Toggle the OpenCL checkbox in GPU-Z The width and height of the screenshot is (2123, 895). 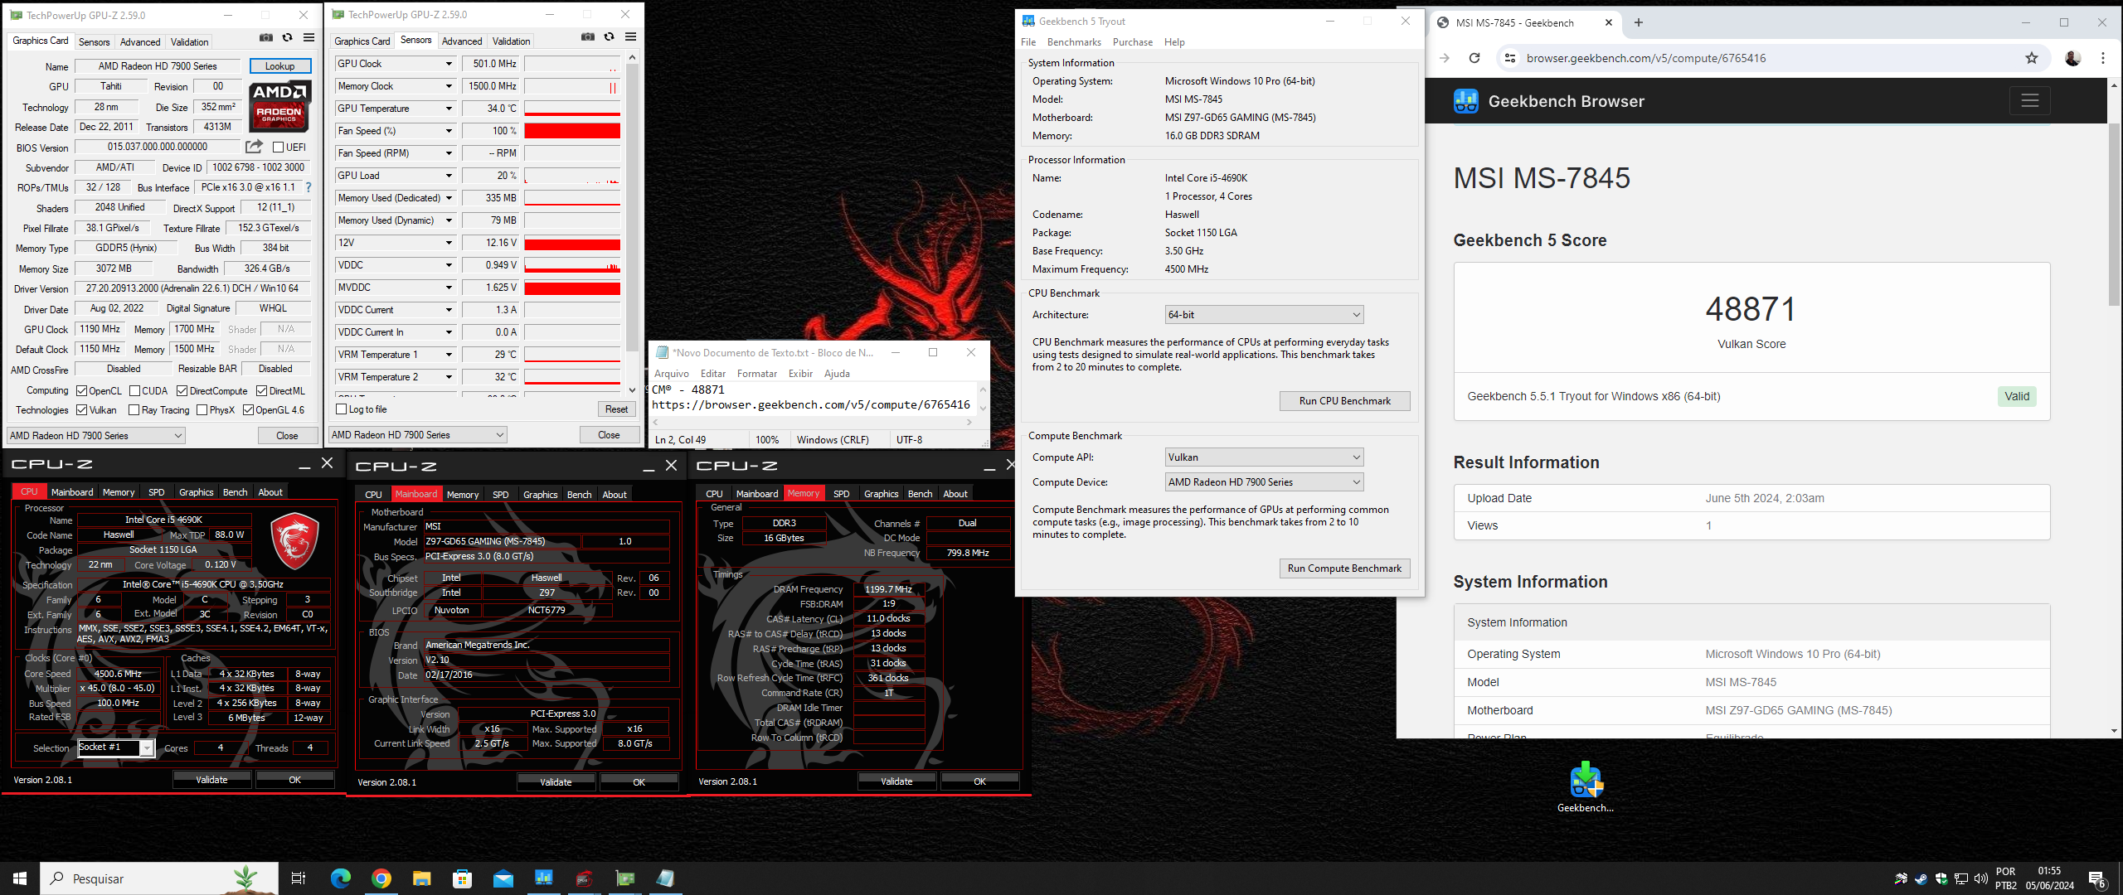coord(81,391)
